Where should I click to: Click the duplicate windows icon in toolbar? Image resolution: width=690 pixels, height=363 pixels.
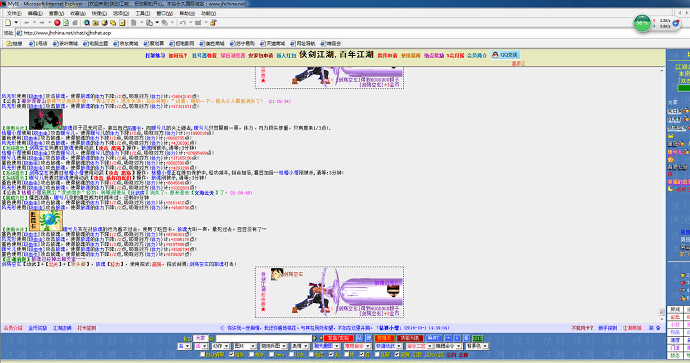(x=113, y=23)
